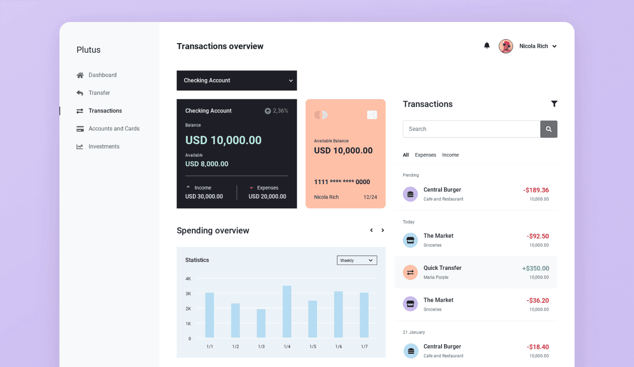The width and height of the screenshot is (634, 367).
Task: Click the Nicola Rich username in header
Action: (x=534, y=46)
